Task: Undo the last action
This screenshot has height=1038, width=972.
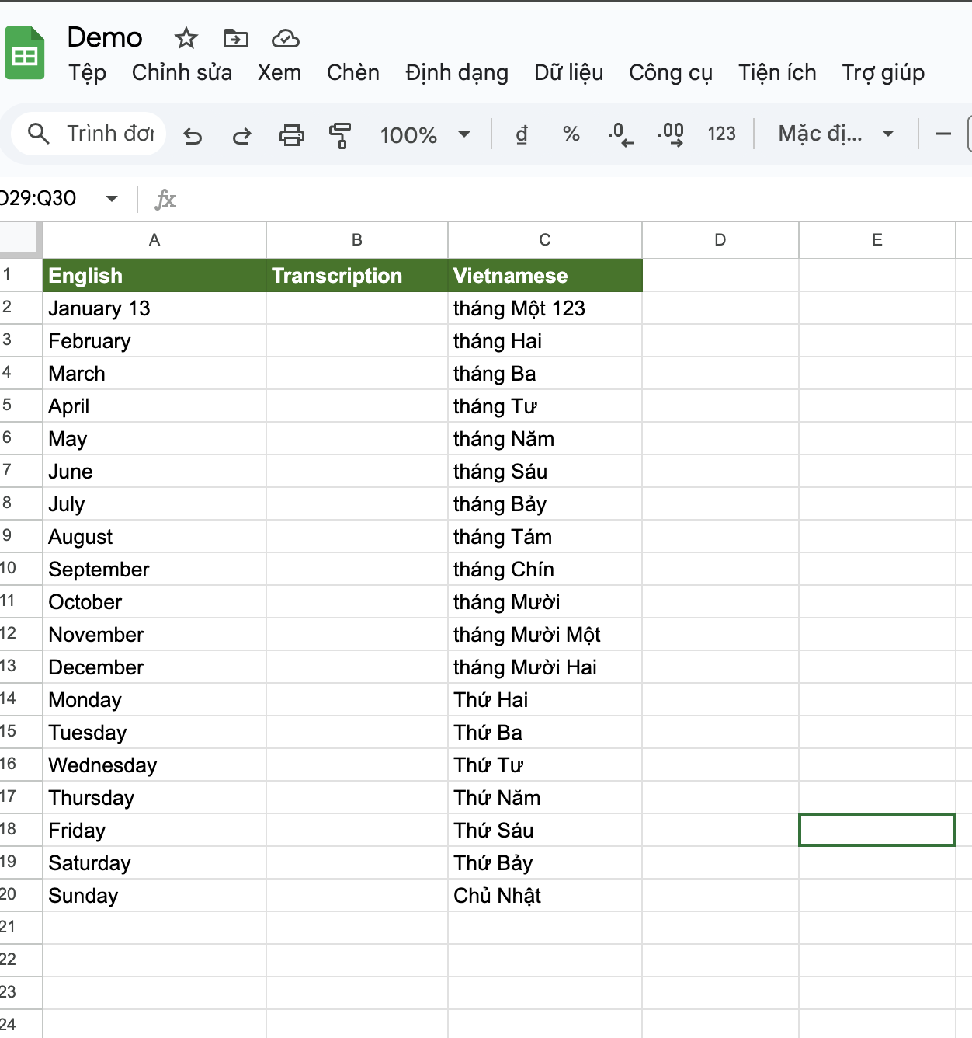Action: pos(193,135)
